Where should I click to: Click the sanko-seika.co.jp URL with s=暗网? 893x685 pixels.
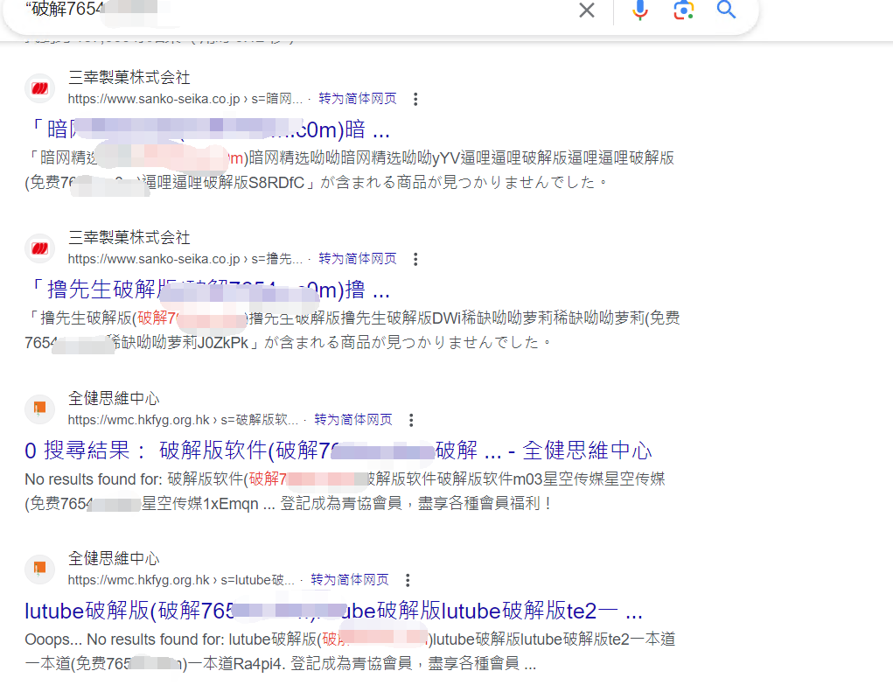(x=185, y=99)
